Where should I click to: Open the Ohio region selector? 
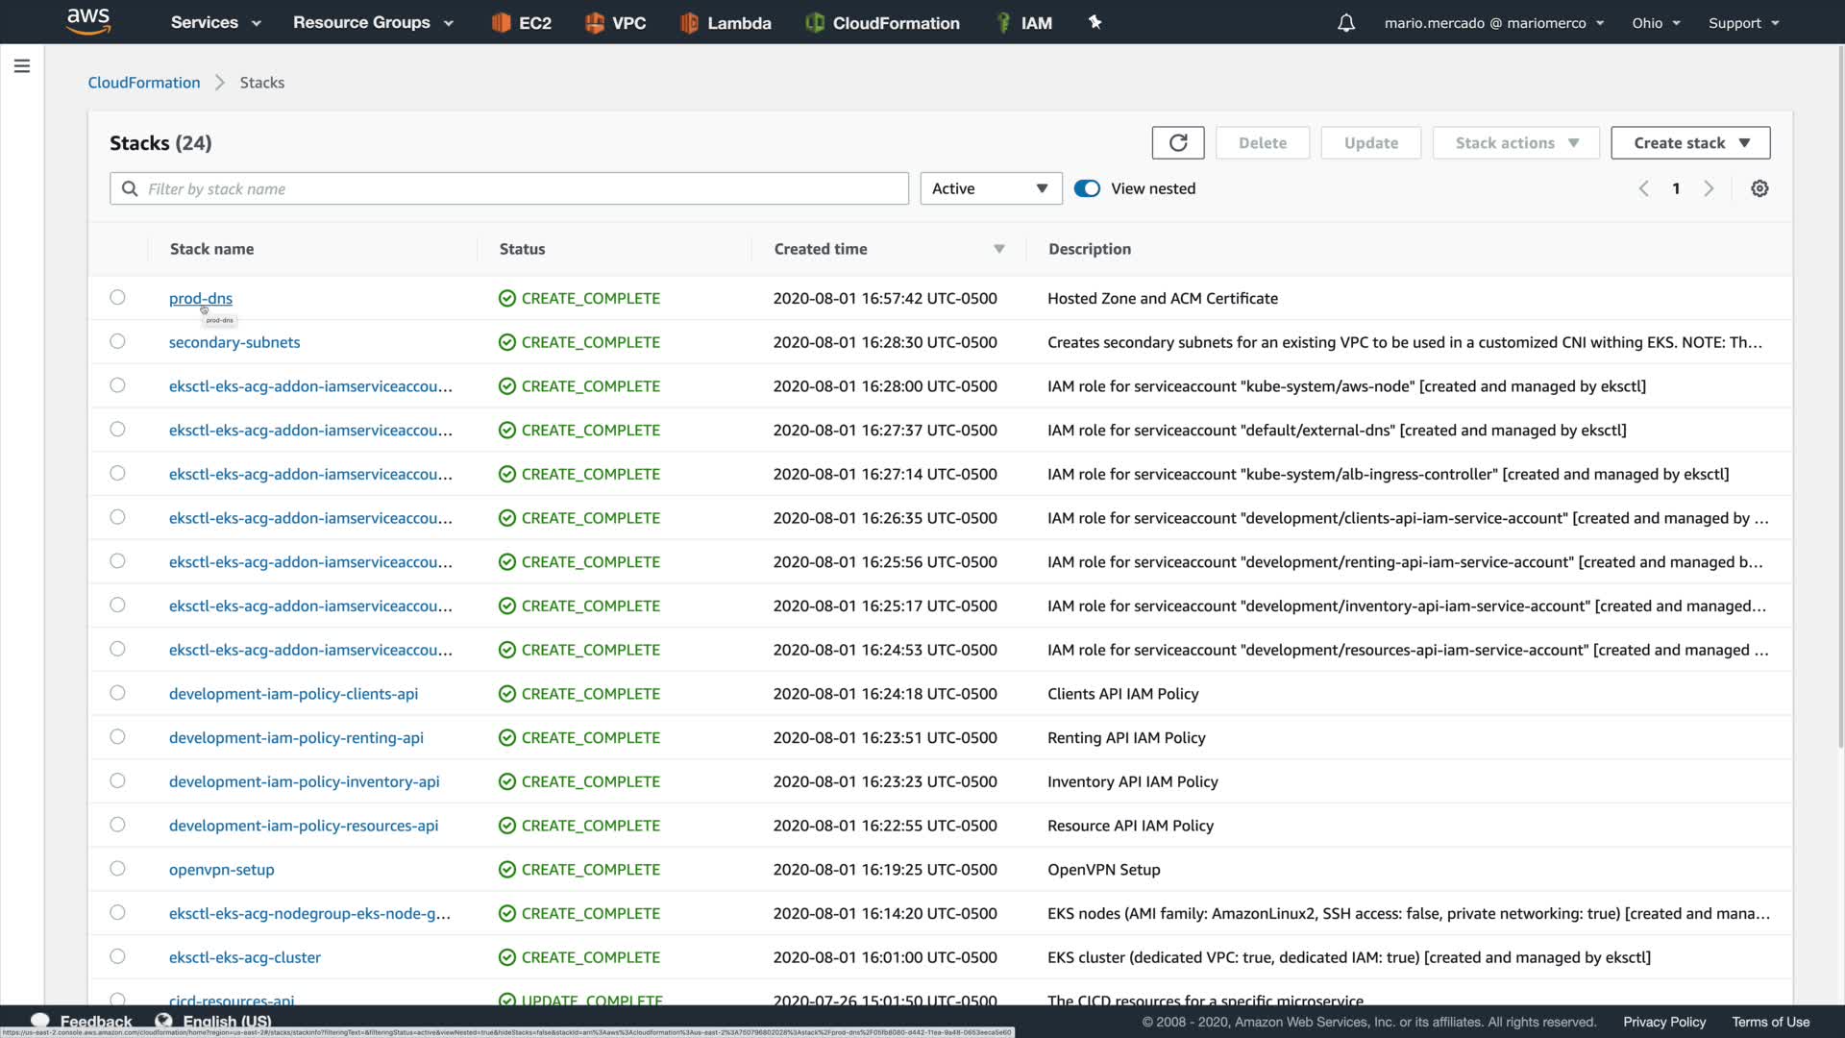click(x=1656, y=23)
